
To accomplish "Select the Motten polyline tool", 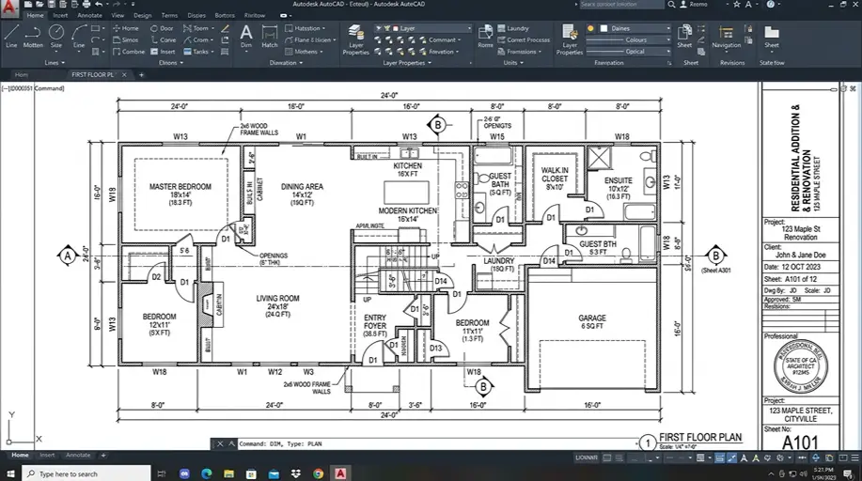I will pyautogui.click(x=33, y=37).
